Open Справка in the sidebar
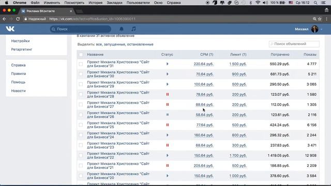331x186 pixels. pos(19,65)
